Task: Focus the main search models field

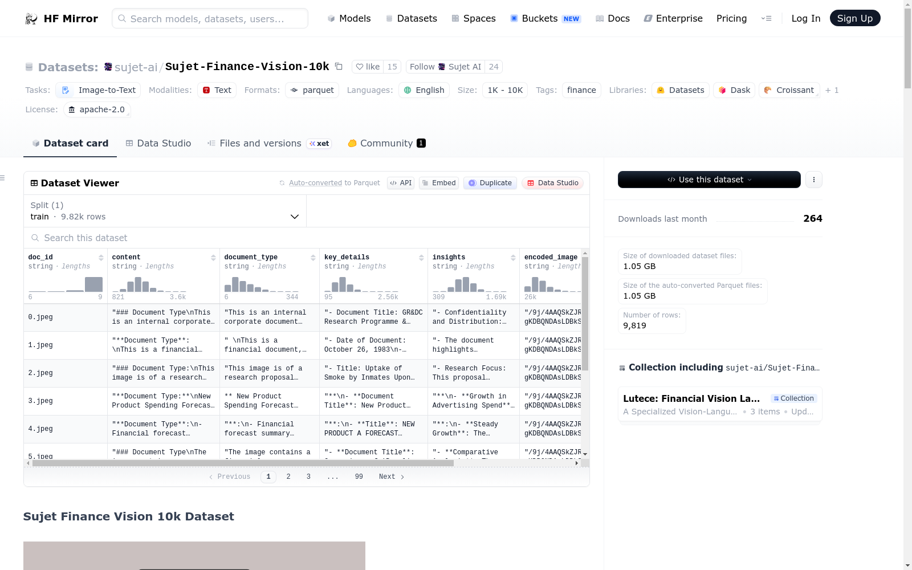Action: click(x=210, y=18)
